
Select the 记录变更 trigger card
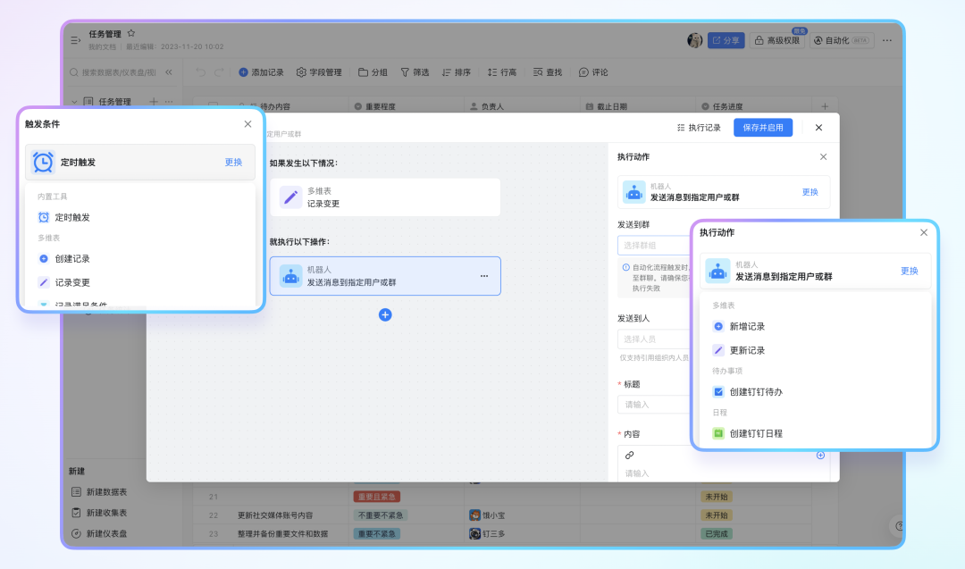point(385,197)
